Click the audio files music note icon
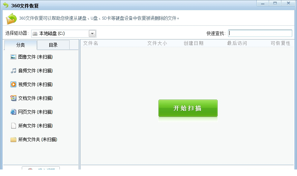Screen dimensions: 297x176 [x=13, y=71]
